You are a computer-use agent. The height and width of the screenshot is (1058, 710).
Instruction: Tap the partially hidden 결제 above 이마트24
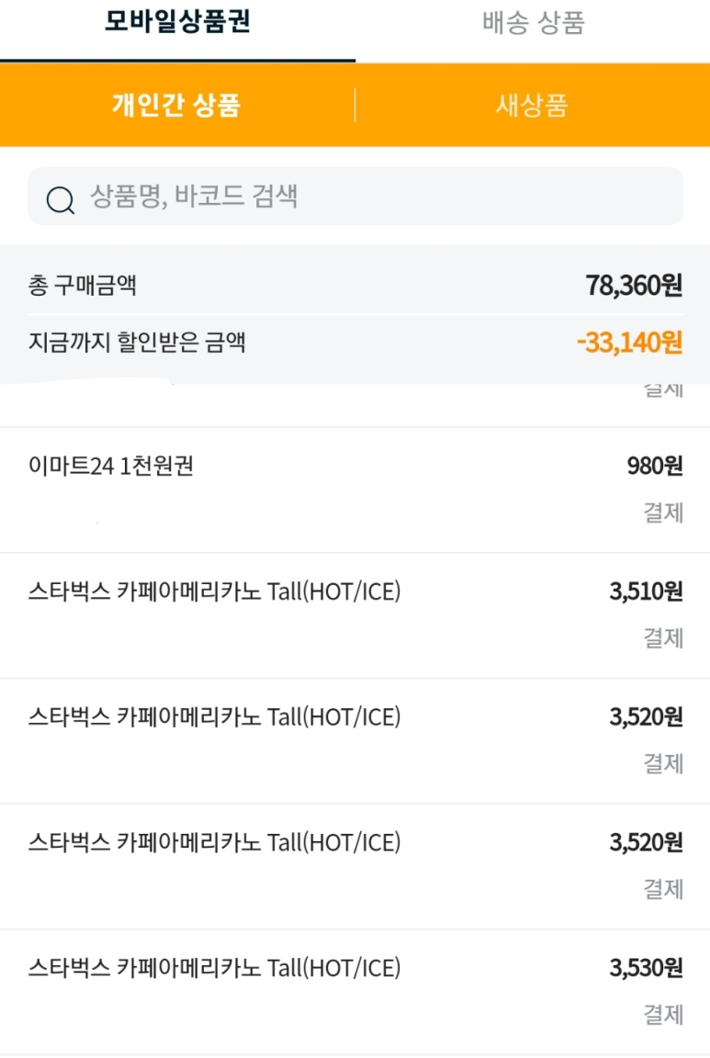pyautogui.click(x=663, y=391)
